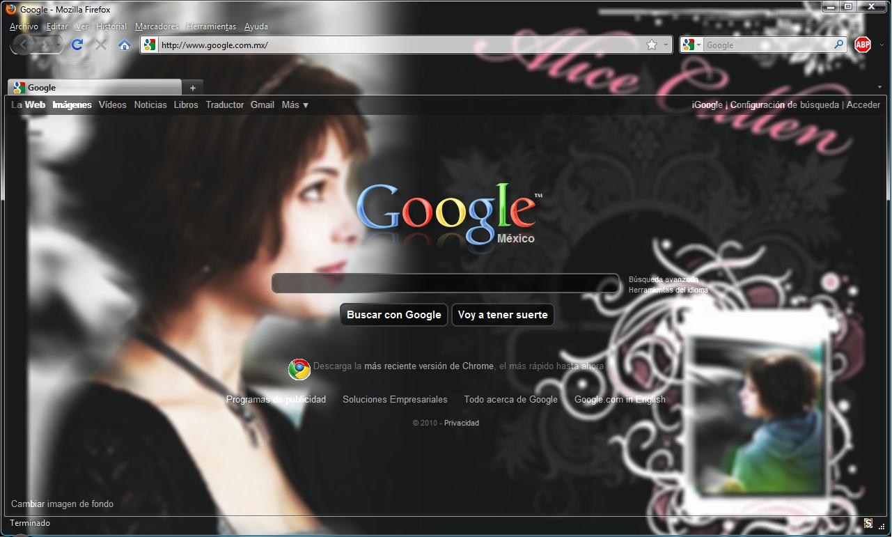The image size is (892, 537).
Task: Open the Noticias link
Action: 150,105
